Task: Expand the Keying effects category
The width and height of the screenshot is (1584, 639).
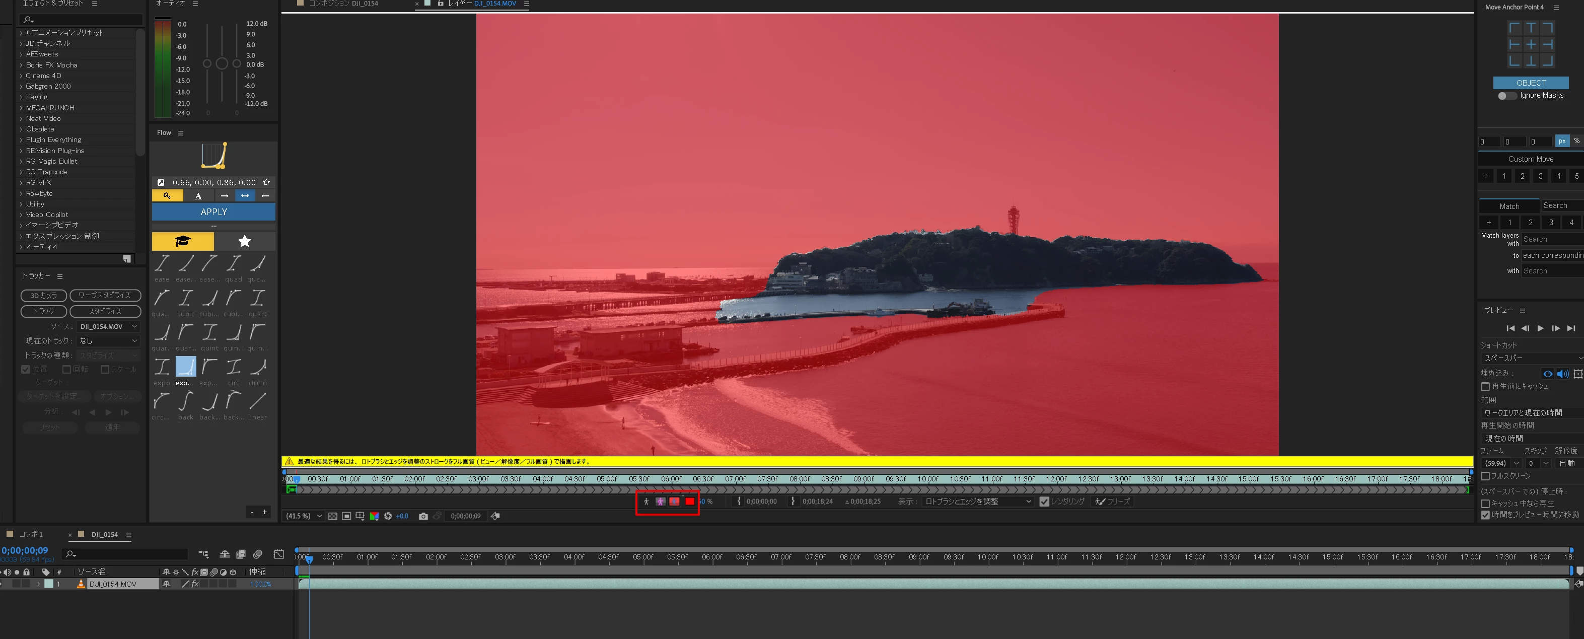Action: click(21, 97)
